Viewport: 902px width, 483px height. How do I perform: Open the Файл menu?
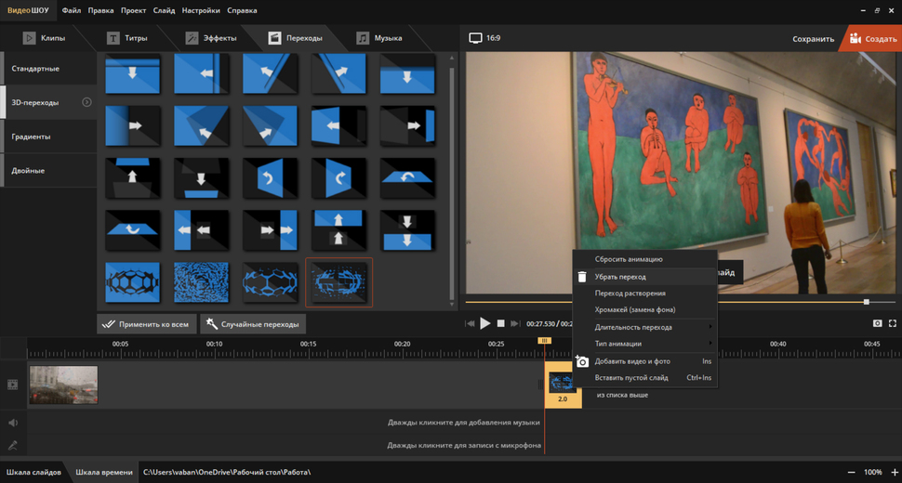[x=72, y=10]
